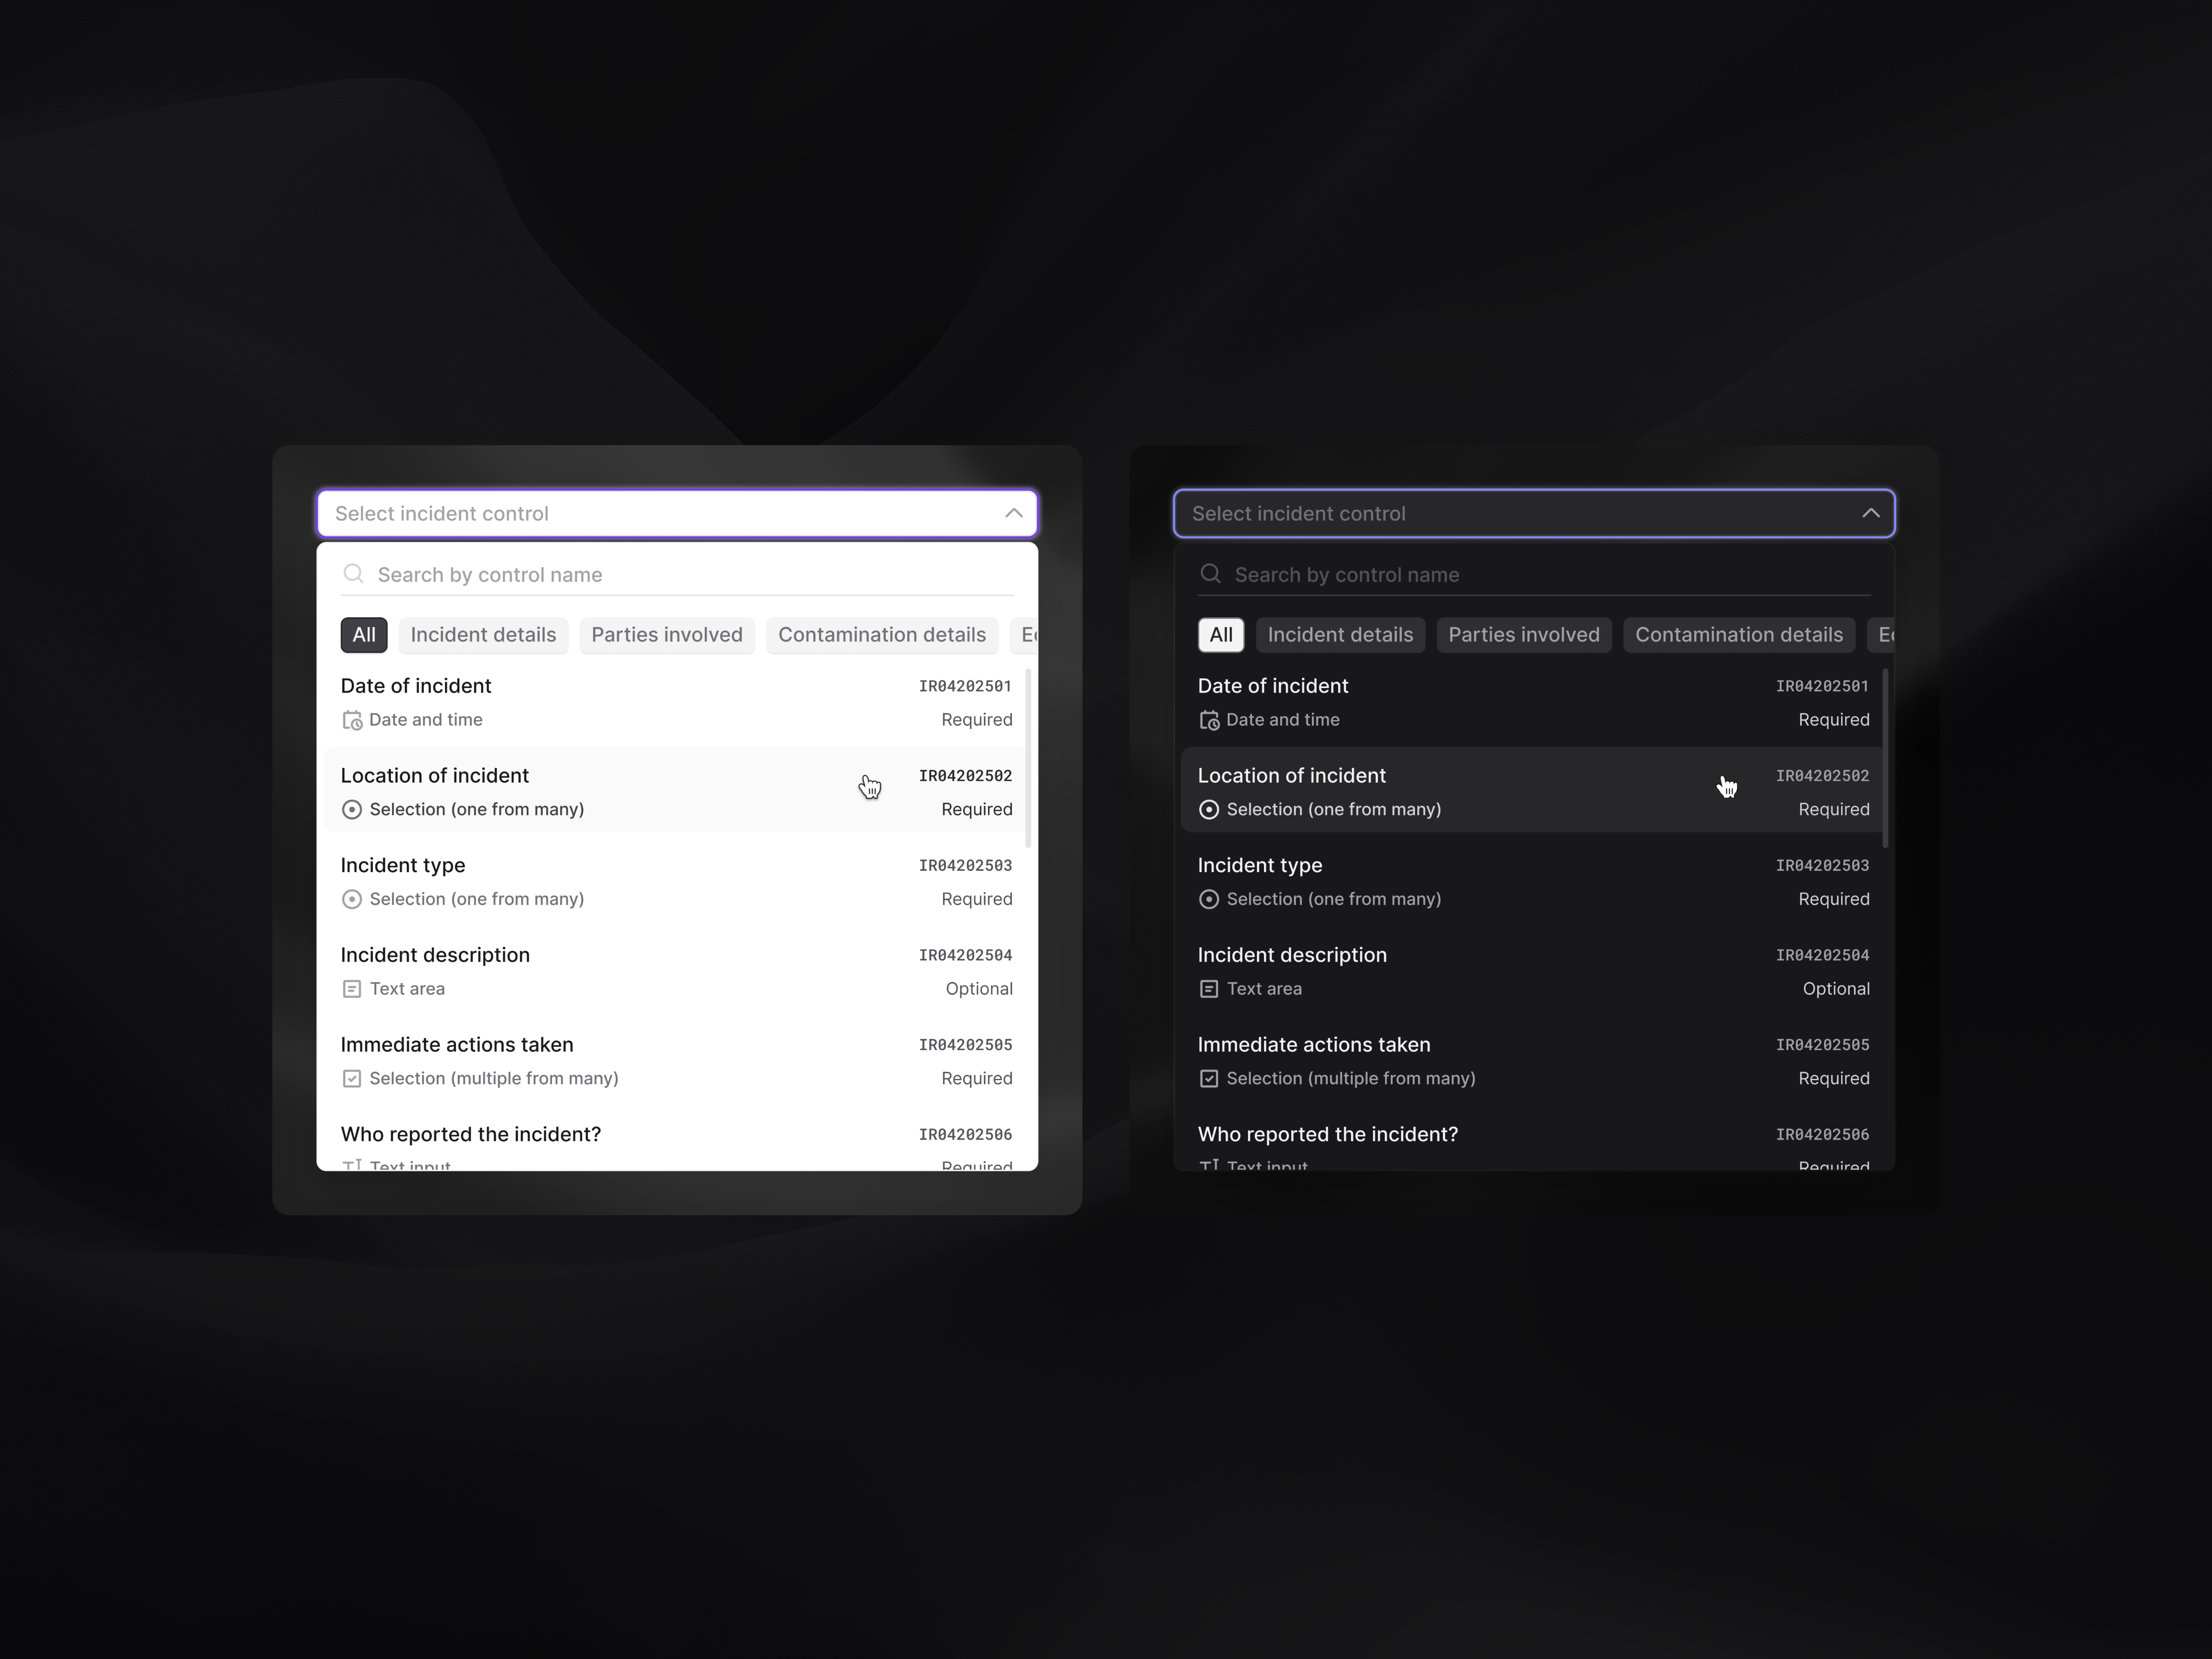The height and width of the screenshot is (1659, 2212).
Task: Click calendar icon beside Date and time, dark panel
Action: (x=1209, y=720)
